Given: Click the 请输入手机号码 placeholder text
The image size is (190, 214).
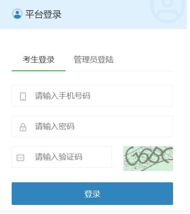Looking at the screenshot, I should coord(63,95).
